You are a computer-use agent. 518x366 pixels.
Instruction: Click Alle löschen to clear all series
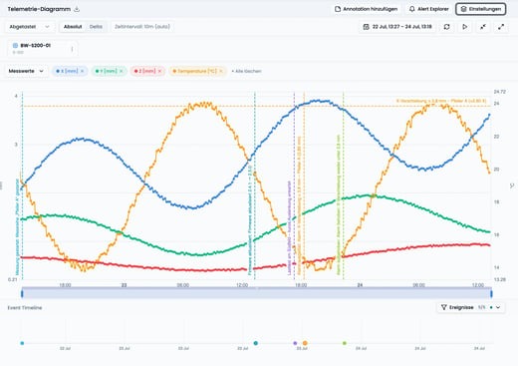(246, 71)
